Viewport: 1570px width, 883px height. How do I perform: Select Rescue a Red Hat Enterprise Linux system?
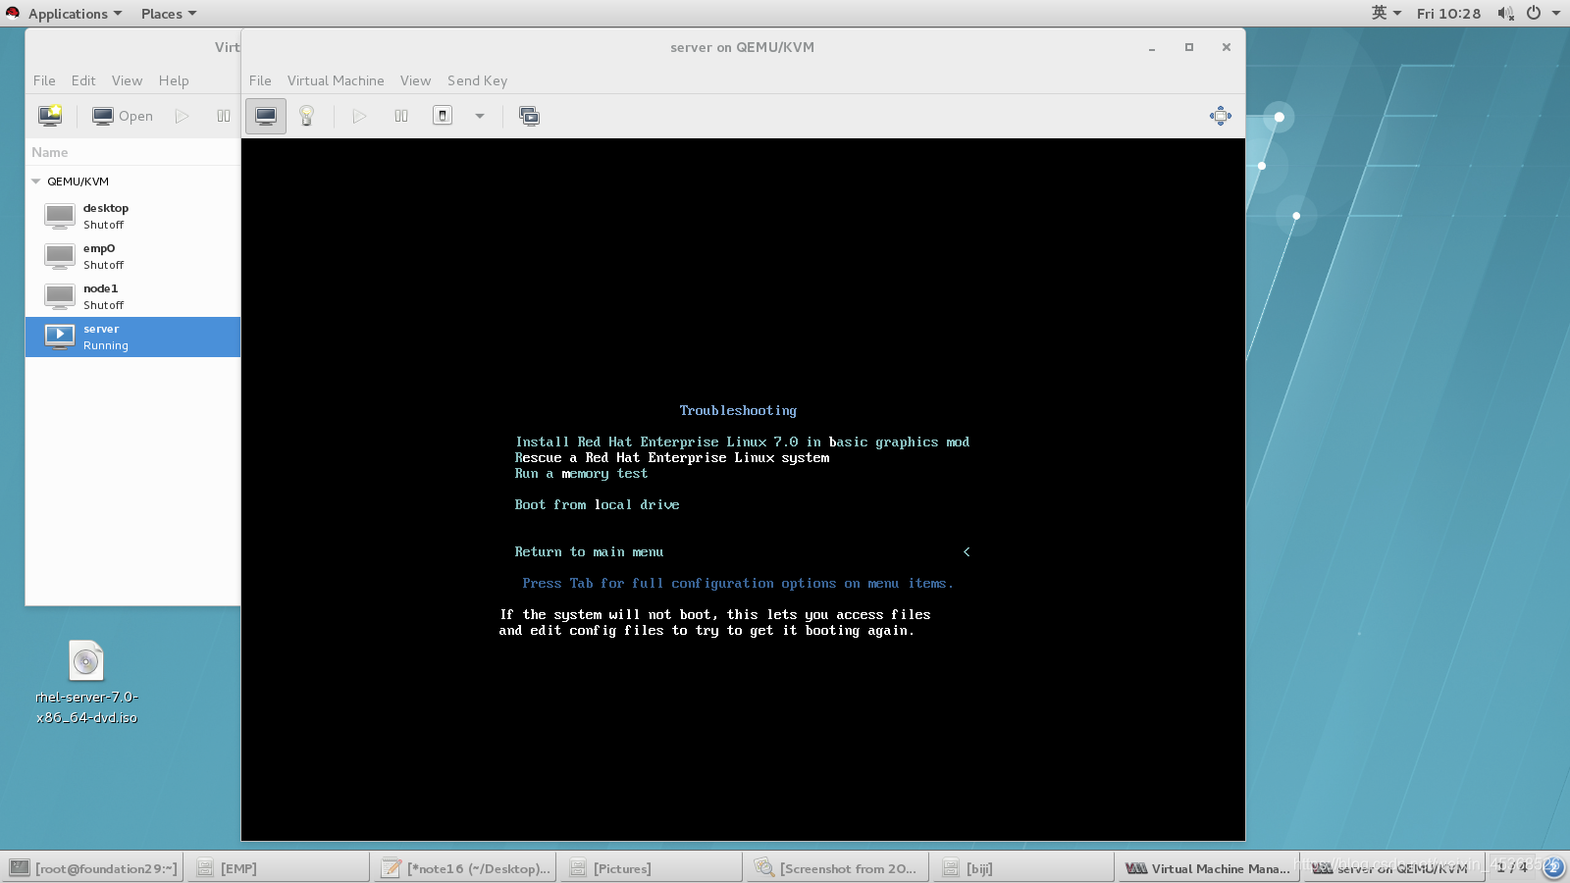click(x=672, y=457)
